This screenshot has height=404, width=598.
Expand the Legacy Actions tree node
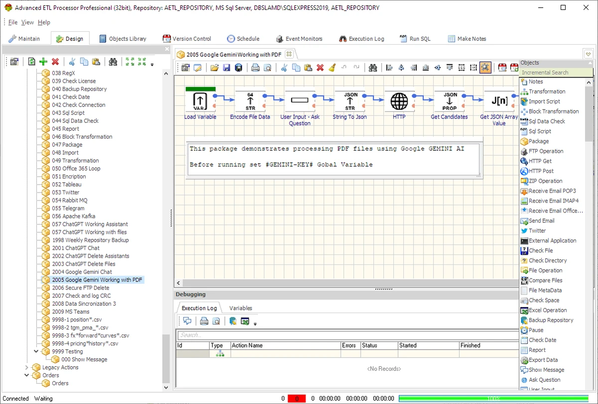(26, 367)
